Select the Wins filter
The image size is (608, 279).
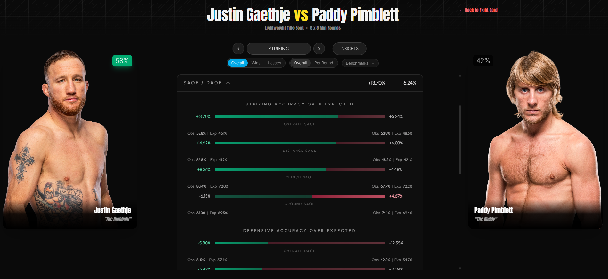(x=256, y=63)
